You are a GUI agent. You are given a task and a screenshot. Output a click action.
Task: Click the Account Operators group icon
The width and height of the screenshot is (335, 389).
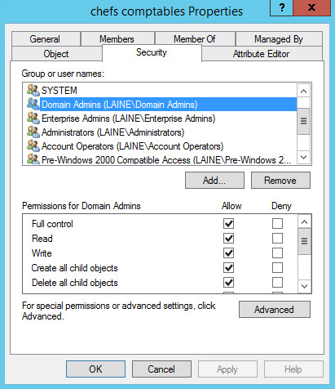[33, 145]
